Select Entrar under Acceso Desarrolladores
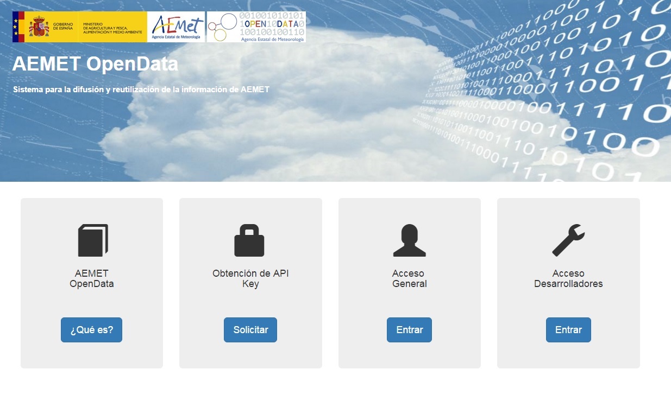This screenshot has width=671, height=395. tap(568, 330)
